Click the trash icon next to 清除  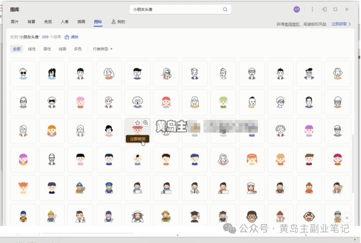tap(67, 37)
